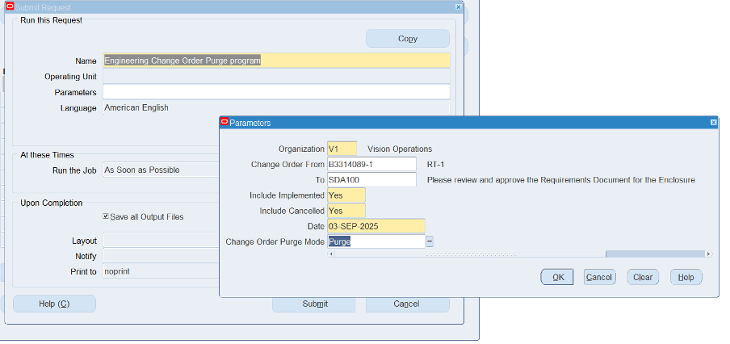The height and width of the screenshot is (344, 730).
Task: Close the Parameters dialog
Action: pyautogui.click(x=713, y=123)
